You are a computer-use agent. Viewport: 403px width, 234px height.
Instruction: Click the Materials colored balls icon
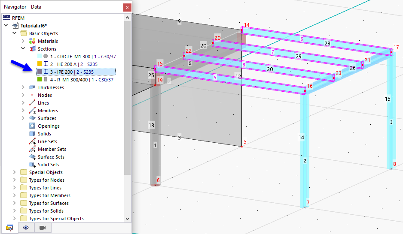point(32,41)
